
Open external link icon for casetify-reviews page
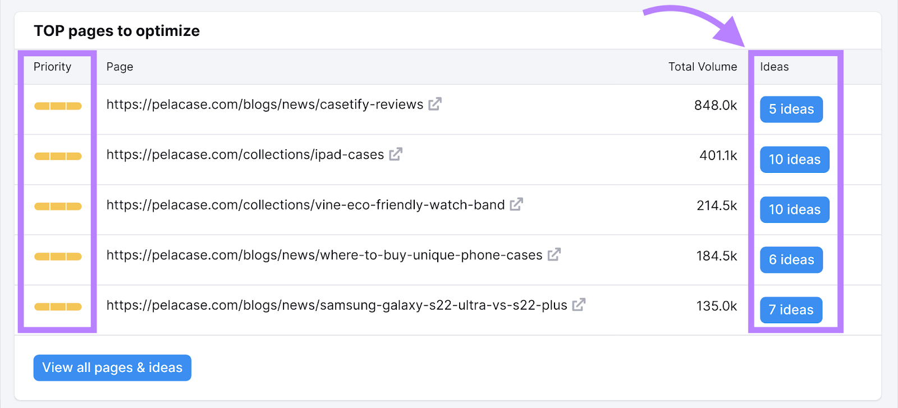(x=435, y=104)
